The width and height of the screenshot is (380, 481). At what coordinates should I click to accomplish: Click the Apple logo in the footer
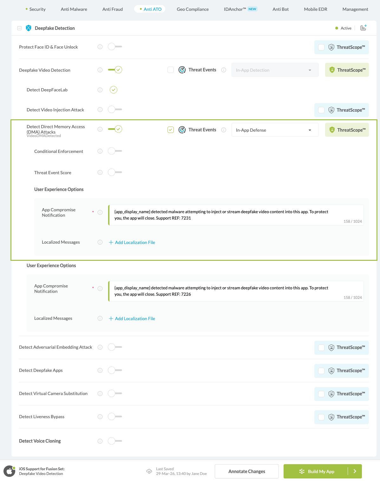point(9,471)
